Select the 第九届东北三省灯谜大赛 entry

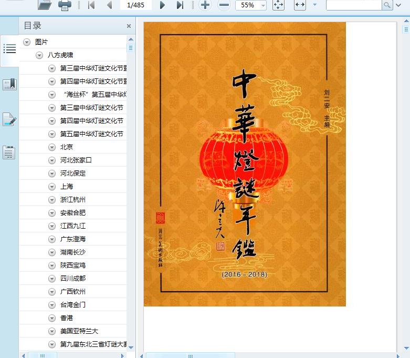click(93, 344)
